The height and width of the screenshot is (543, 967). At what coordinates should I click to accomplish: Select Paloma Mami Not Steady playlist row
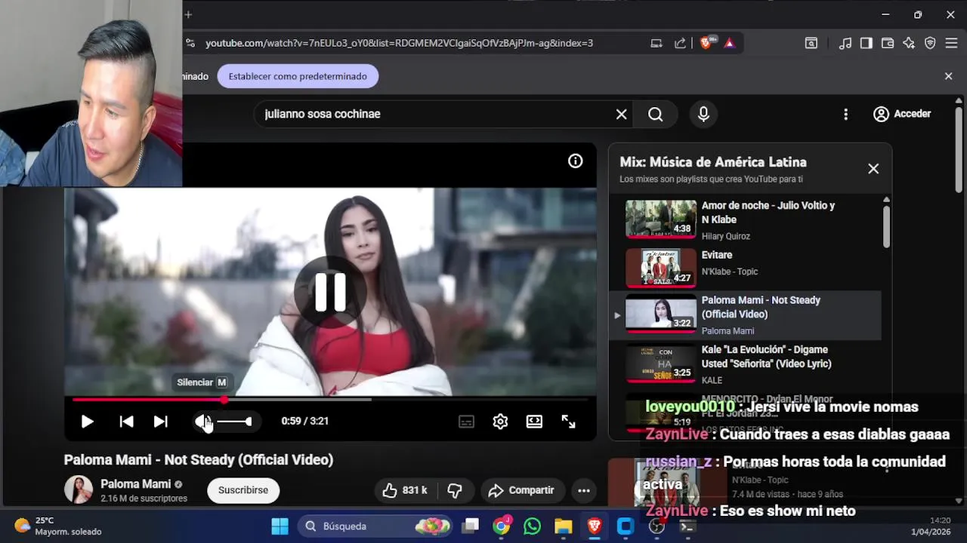(744, 316)
